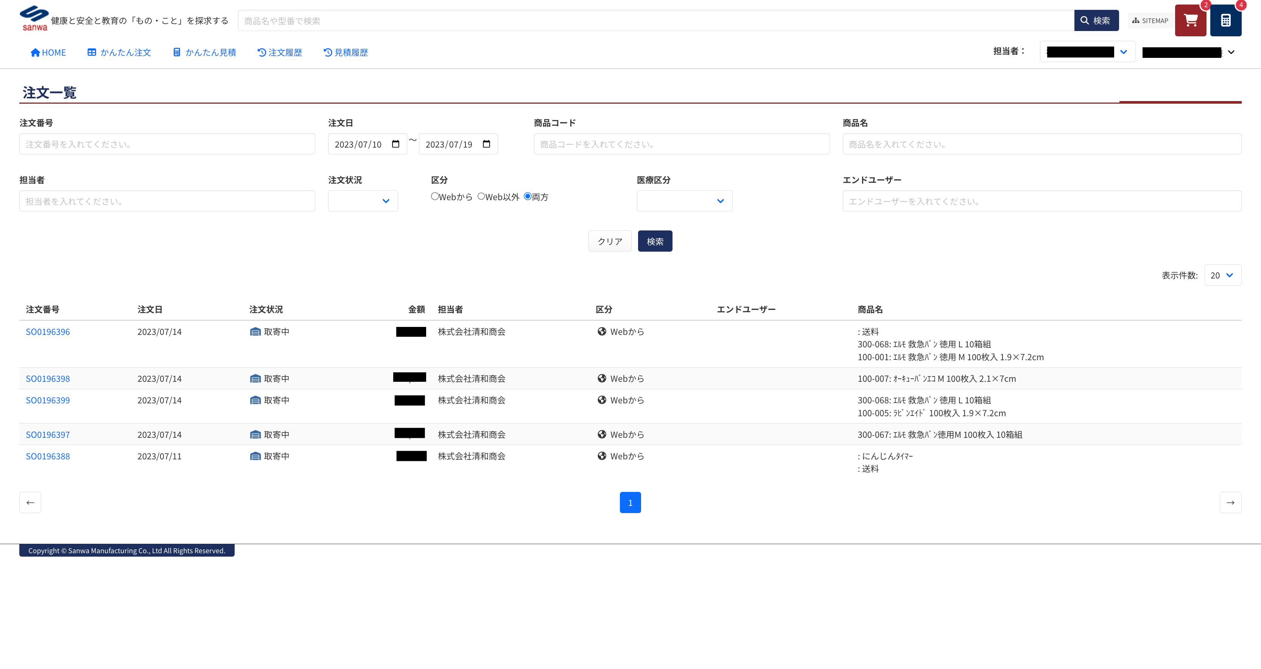Click the next page arrow button
1261x669 pixels.
pyautogui.click(x=1230, y=502)
